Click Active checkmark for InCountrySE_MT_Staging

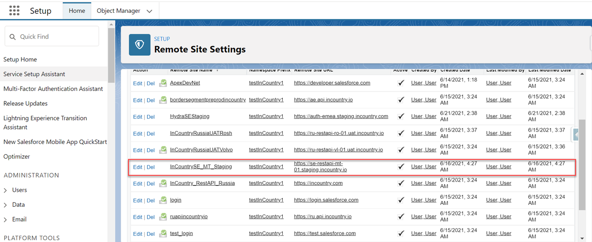pyautogui.click(x=401, y=167)
